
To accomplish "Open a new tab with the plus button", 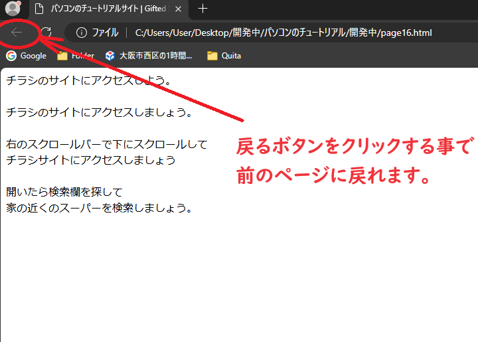I will (203, 9).
